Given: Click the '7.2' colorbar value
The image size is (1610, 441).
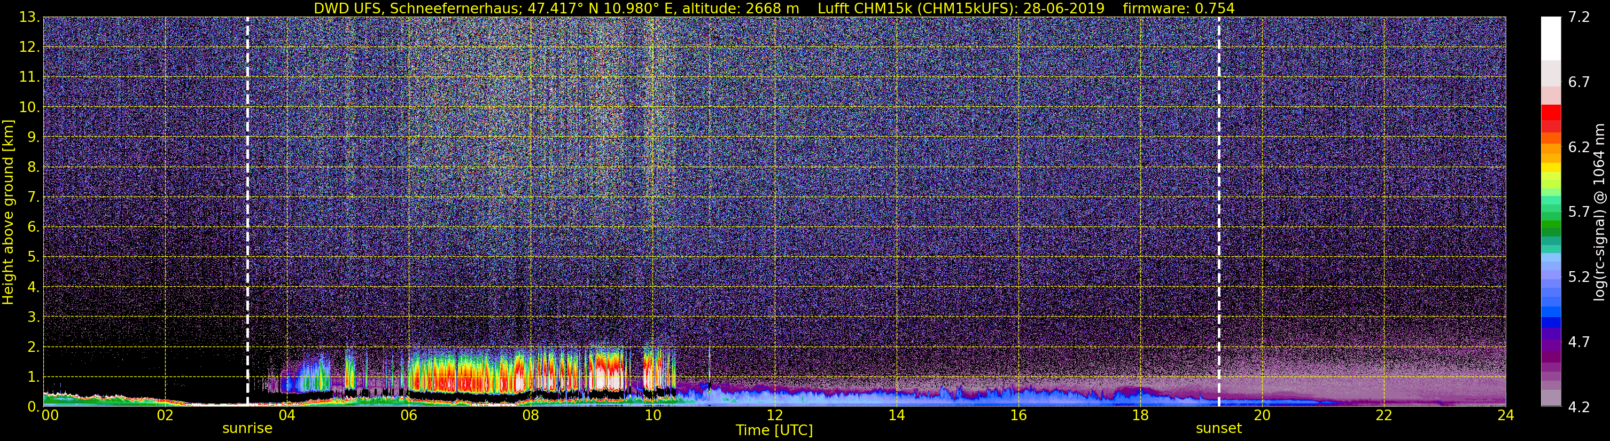Looking at the screenshot, I should (x=1579, y=18).
